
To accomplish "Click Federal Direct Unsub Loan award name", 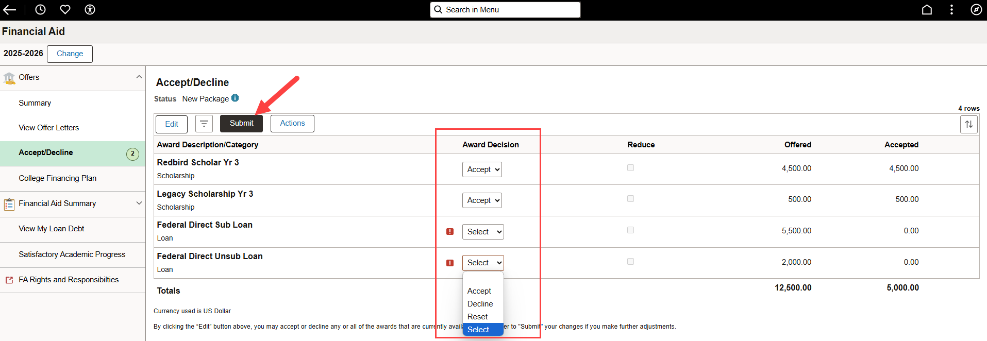I will tap(210, 256).
